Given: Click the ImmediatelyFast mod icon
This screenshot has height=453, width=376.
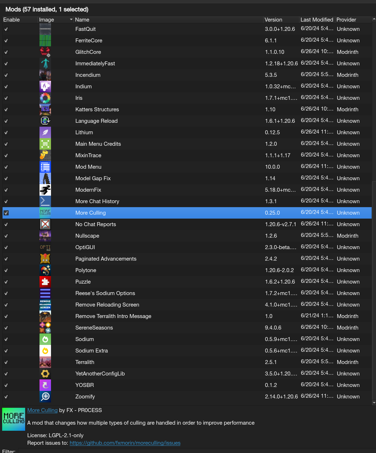Looking at the screenshot, I should click(45, 64).
